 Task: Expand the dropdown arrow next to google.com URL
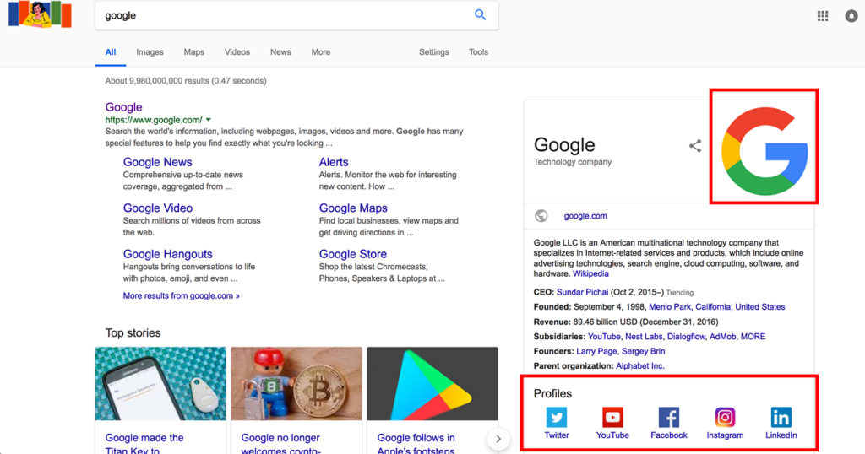[x=209, y=120]
